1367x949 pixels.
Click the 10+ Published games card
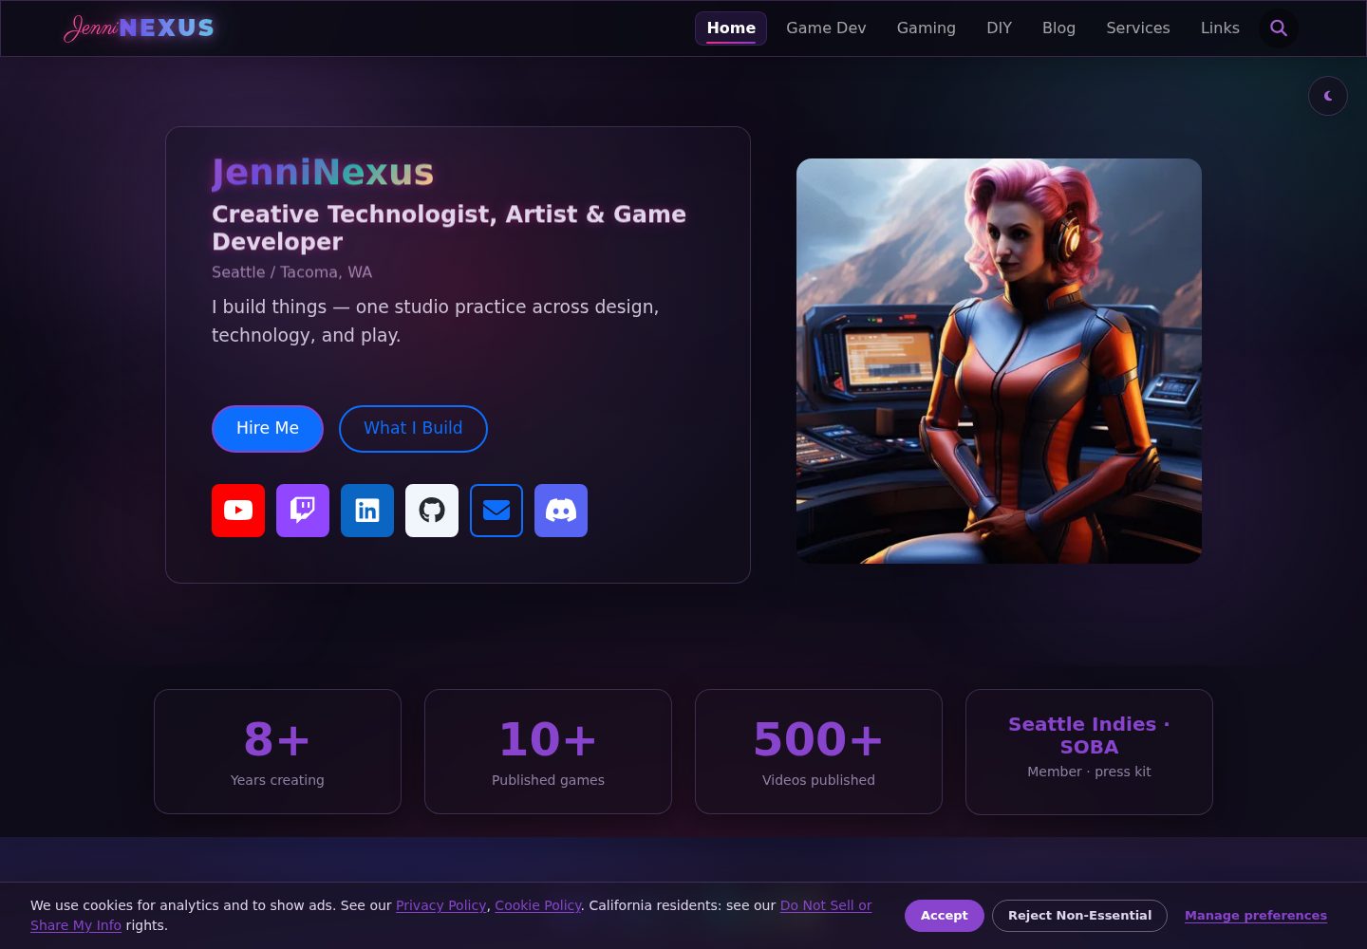click(x=548, y=752)
